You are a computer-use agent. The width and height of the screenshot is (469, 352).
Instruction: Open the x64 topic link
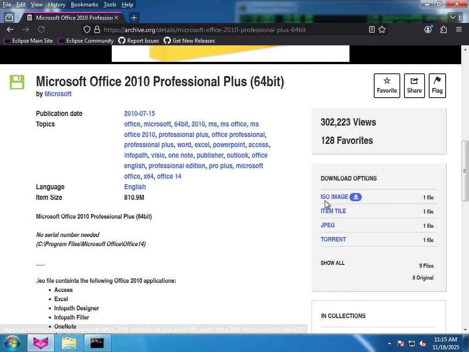pyautogui.click(x=148, y=176)
